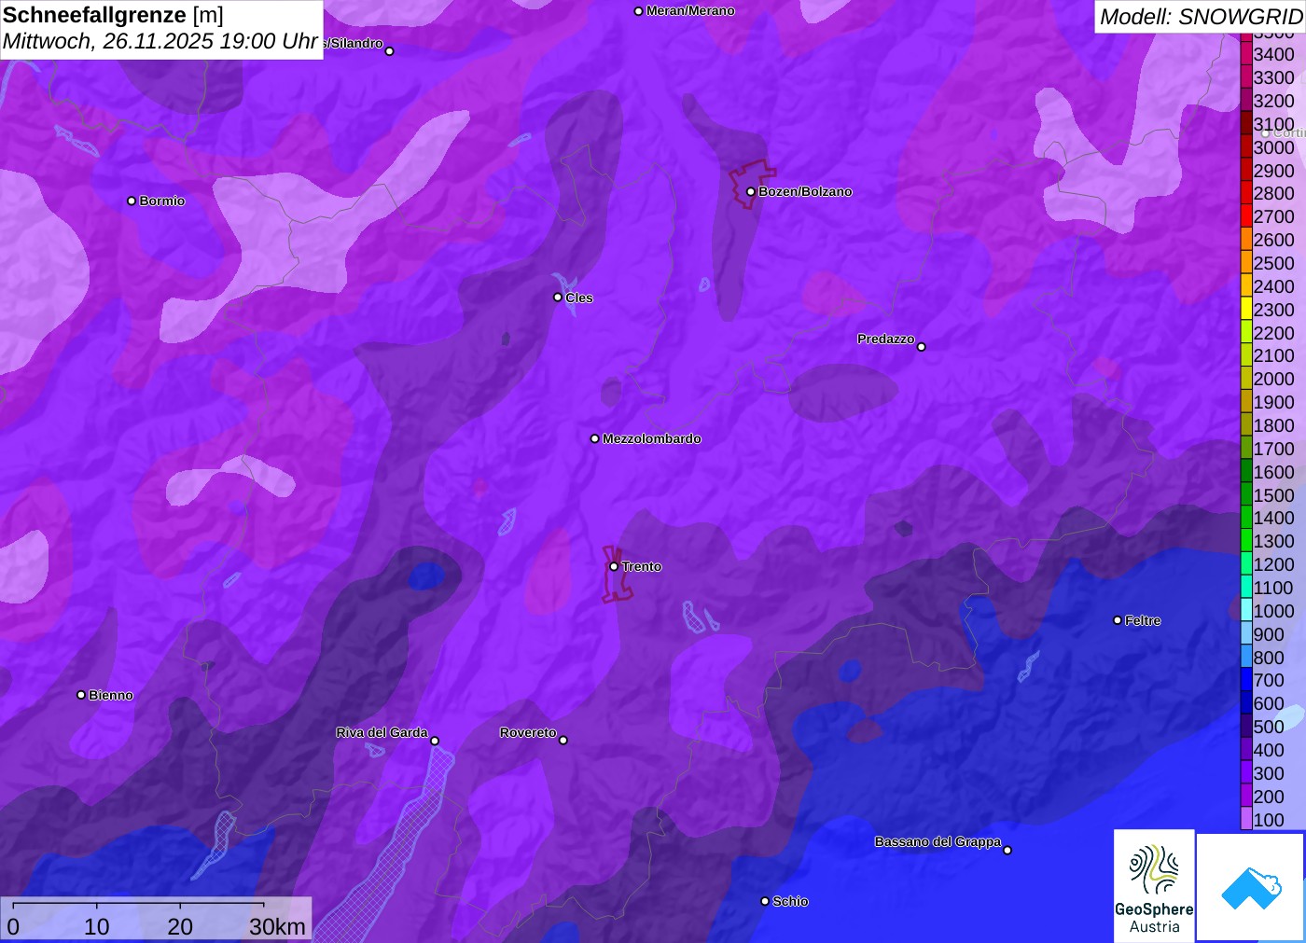Pick the 2700 m red legend swatch
The width and height of the screenshot is (1306, 943).
click(x=1246, y=216)
